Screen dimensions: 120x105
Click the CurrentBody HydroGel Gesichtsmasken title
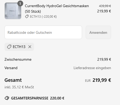tap(57, 9)
